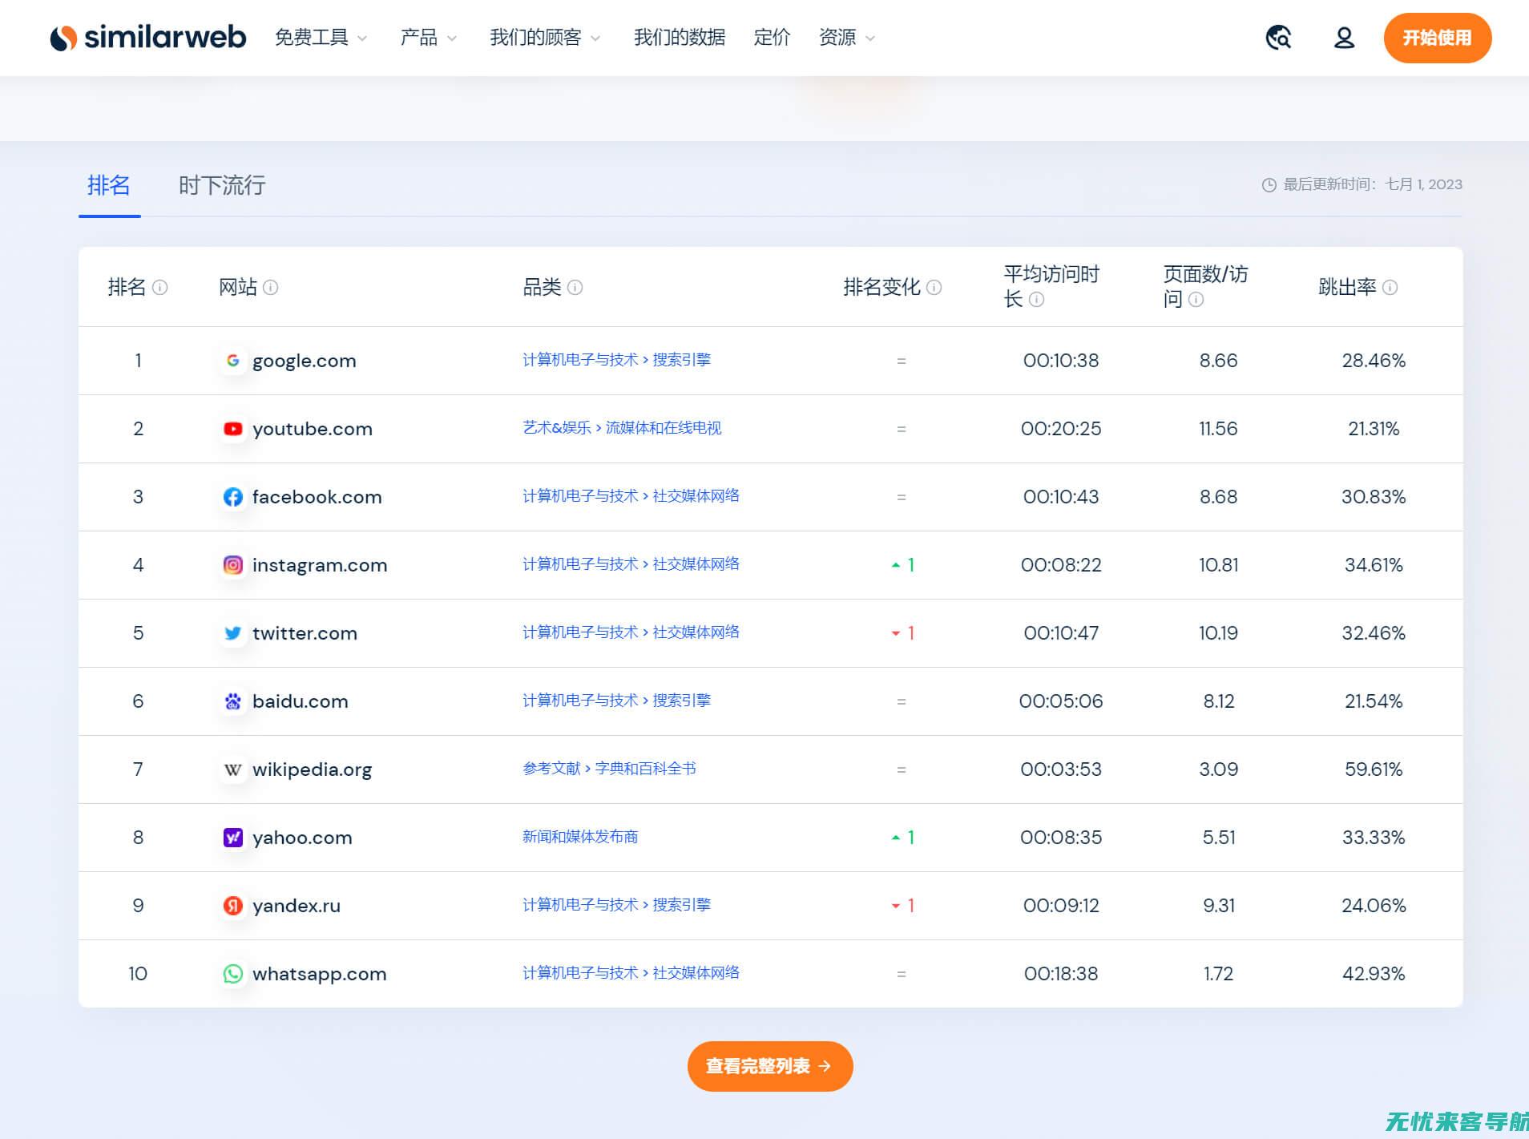Open yandex.ru site link
The image size is (1529, 1139).
296,906
